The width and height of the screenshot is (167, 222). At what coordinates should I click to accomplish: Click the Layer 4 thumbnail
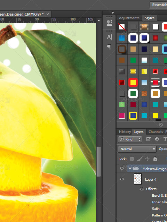click(x=138, y=179)
